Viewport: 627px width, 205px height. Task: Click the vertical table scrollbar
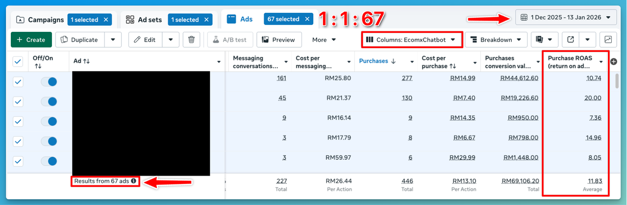(617, 81)
